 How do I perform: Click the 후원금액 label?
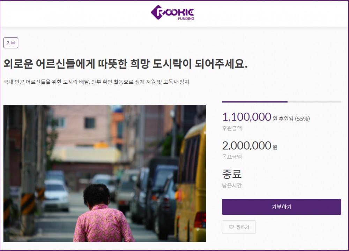point(232,128)
